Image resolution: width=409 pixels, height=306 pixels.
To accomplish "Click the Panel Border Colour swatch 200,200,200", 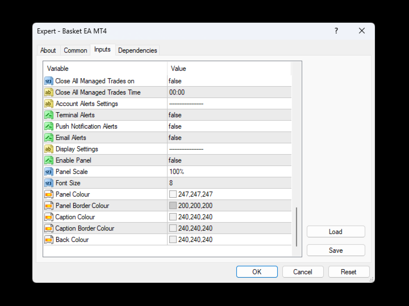I will pos(173,206).
